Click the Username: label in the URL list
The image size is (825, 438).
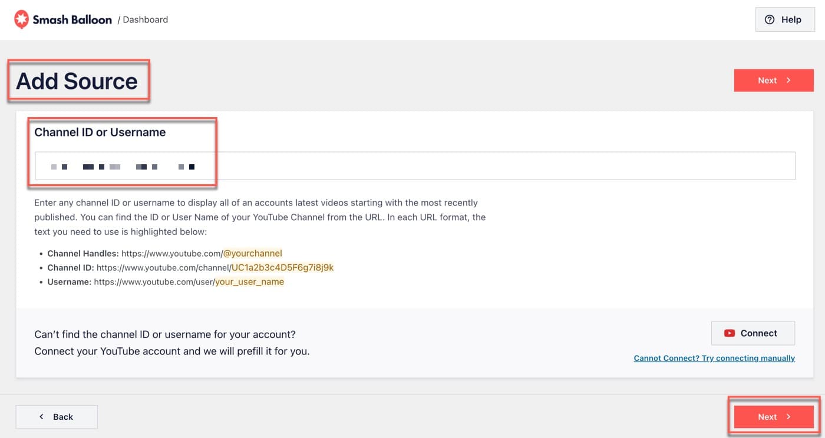click(x=70, y=282)
